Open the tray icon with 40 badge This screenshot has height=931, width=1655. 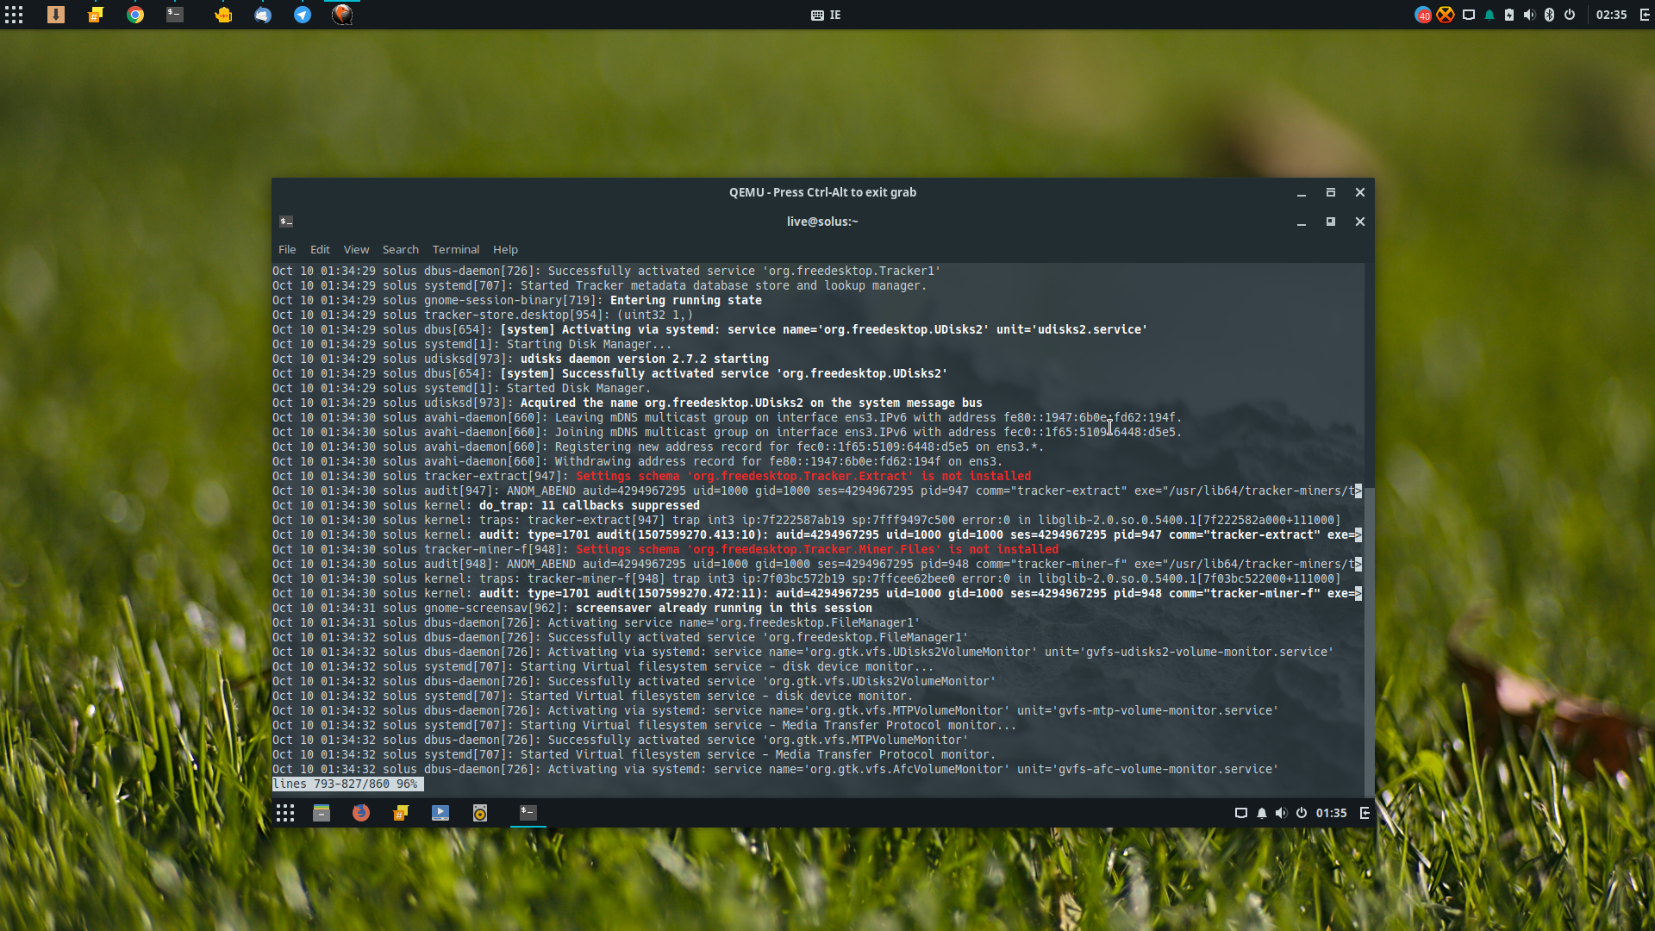1423,15
